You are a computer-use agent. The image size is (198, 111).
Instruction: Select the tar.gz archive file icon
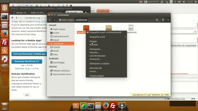(x=109, y=28)
